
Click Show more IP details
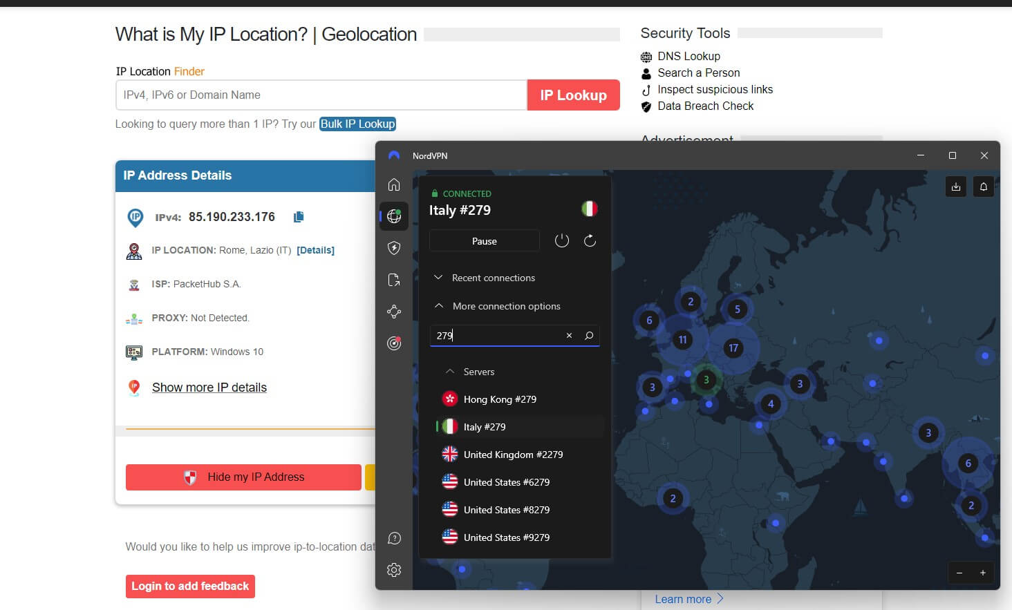point(209,388)
